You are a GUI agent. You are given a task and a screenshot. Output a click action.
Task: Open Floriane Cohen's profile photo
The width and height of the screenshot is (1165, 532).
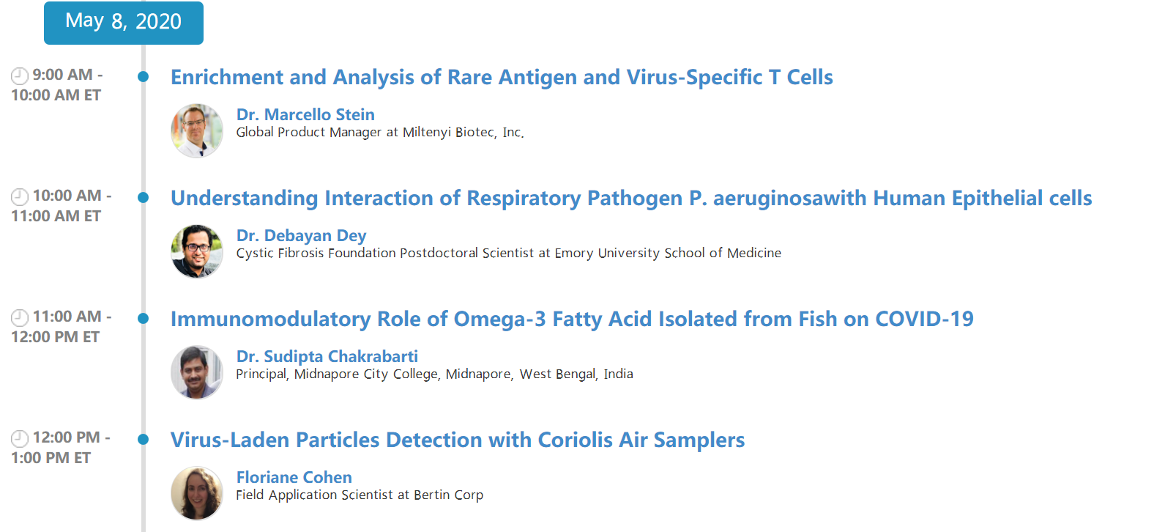click(x=197, y=493)
